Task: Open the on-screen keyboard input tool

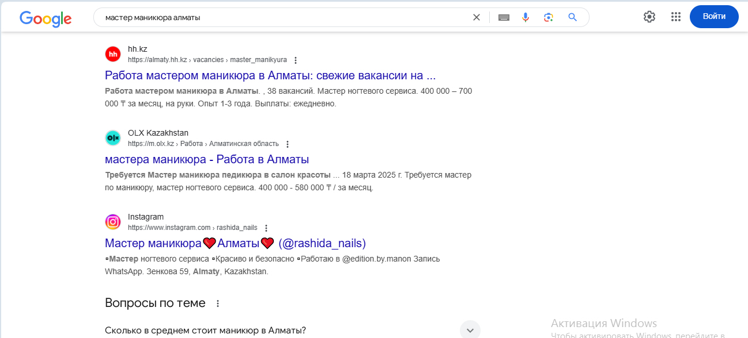Action: [x=504, y=17]
